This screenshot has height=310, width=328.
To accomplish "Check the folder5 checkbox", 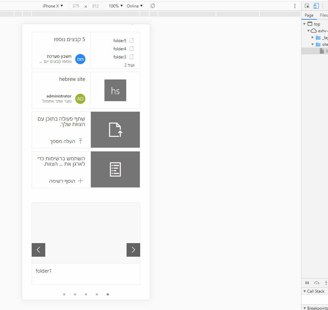I will click(x=131, y=40).
